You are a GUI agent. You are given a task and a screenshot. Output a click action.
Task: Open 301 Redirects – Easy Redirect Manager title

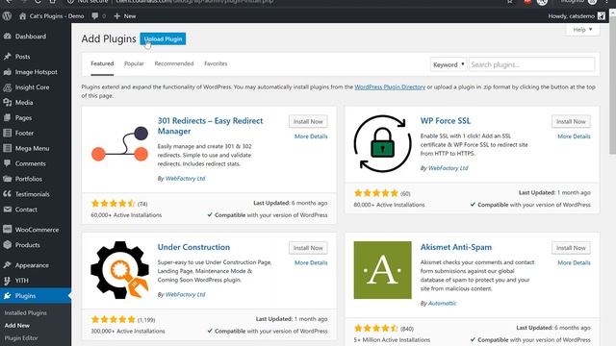click(210, 126)
